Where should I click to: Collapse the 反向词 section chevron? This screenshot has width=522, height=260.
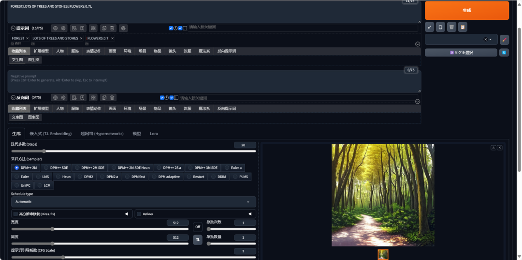coord(14,97)
